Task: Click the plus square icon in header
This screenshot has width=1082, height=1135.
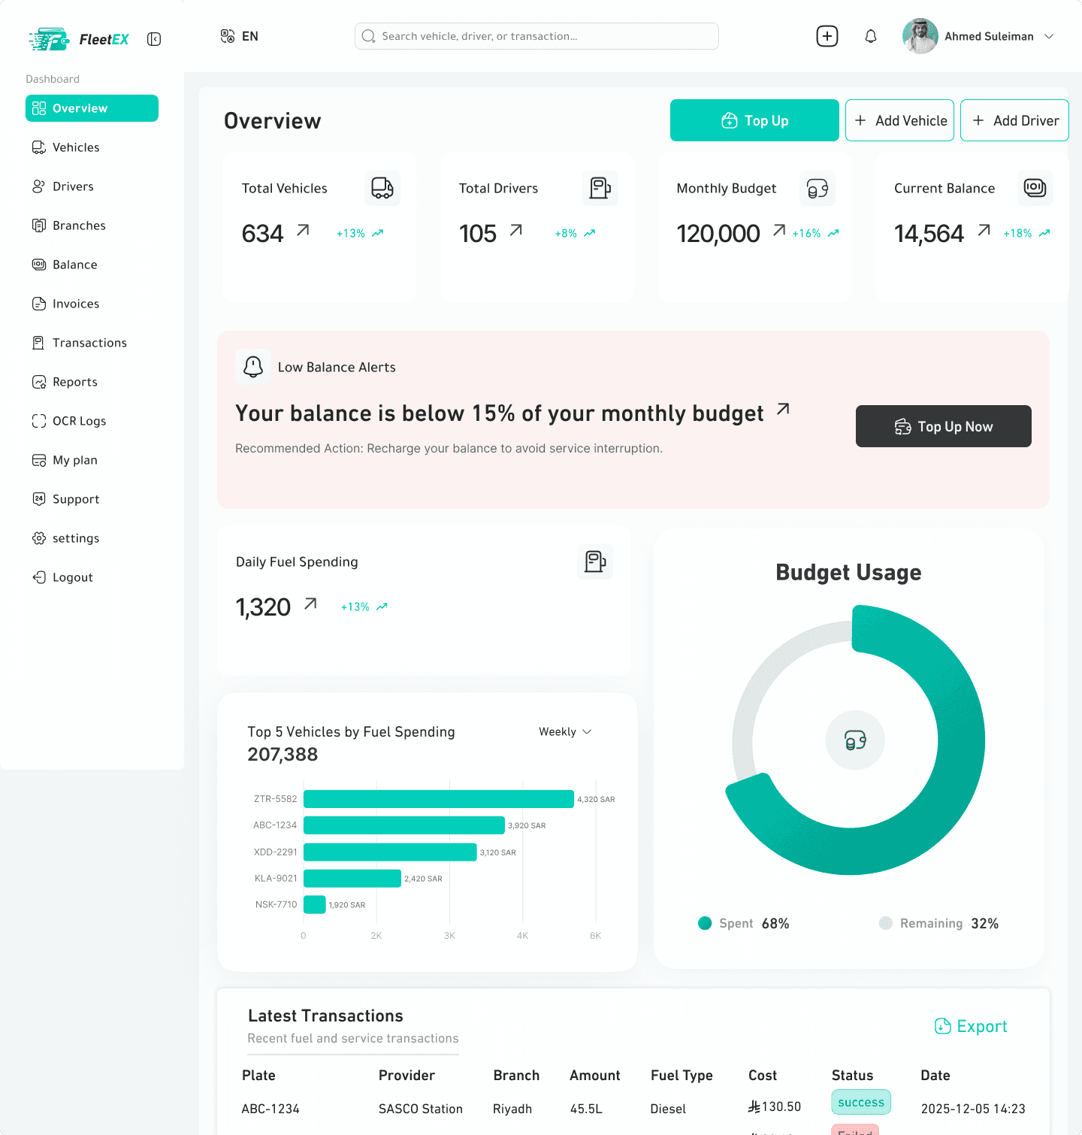Action: coord(827,36)
